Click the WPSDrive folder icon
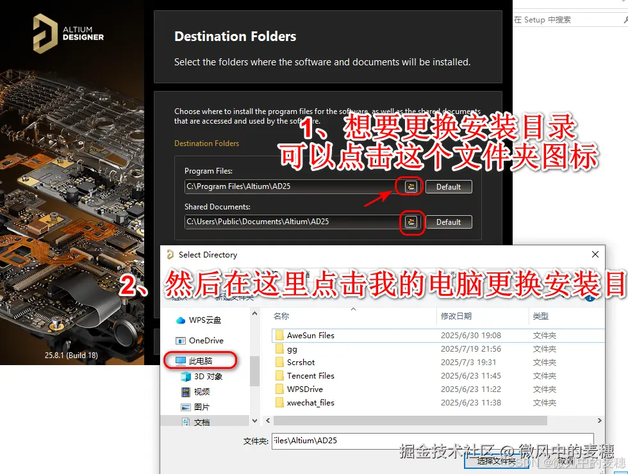The height and width of the screenshot is (474, 628). (279, 389)
